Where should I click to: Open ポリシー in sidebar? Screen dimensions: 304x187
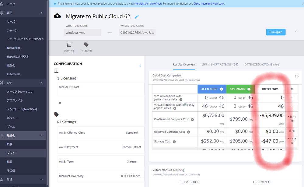click(23, 118)
